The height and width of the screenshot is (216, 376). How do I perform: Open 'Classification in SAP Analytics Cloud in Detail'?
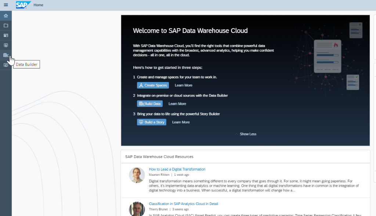184,204
